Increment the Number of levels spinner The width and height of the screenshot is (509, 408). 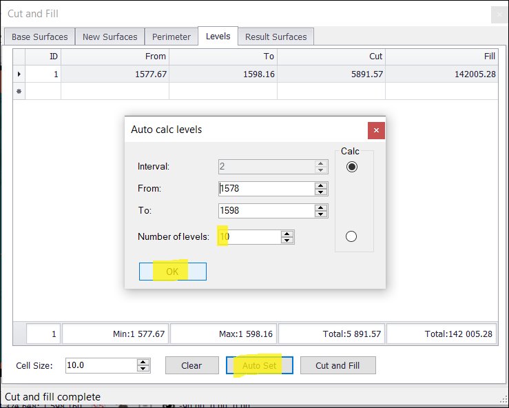pyautogui.click(x=287, y=234)
